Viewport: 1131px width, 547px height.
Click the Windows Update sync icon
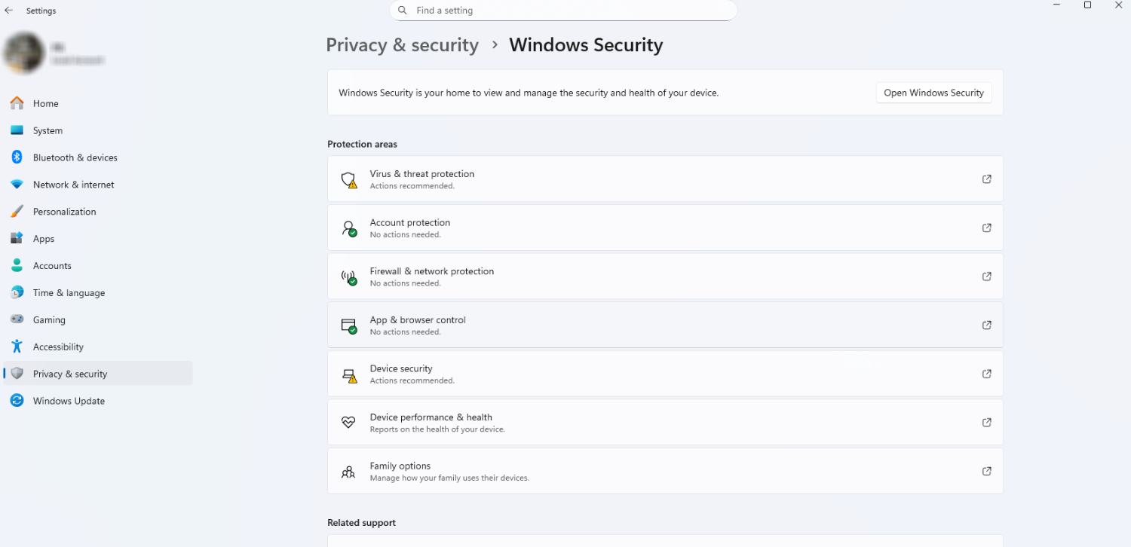(x=17, y=401)
